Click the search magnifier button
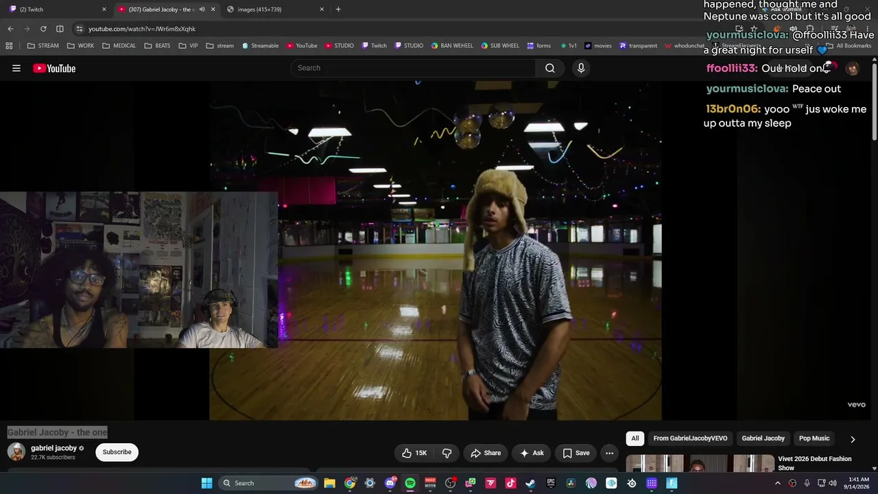This screenshot has height=494, width=878. click(x=550, y=68)
